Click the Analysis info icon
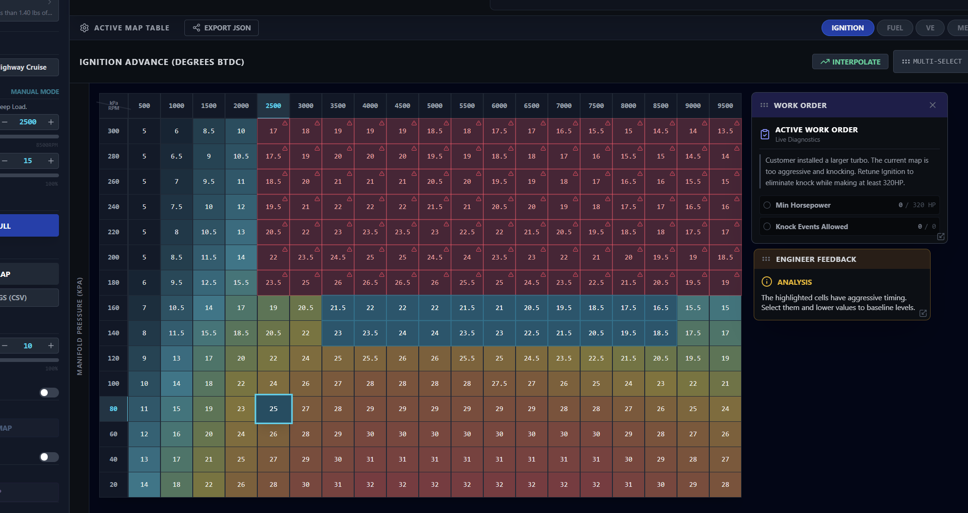Screen dimensions: 968x513 [767, 282]
